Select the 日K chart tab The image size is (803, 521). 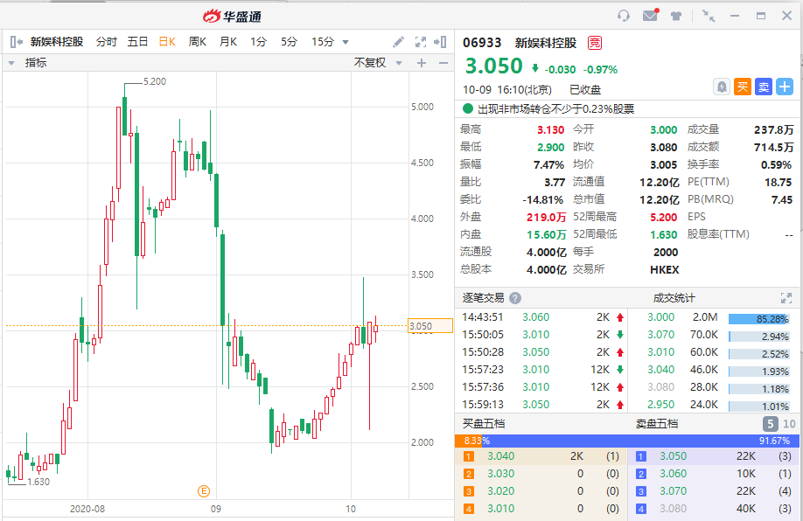(x=167, y=42)
